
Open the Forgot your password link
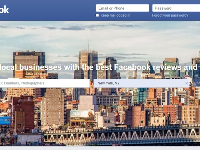point(170,15)
